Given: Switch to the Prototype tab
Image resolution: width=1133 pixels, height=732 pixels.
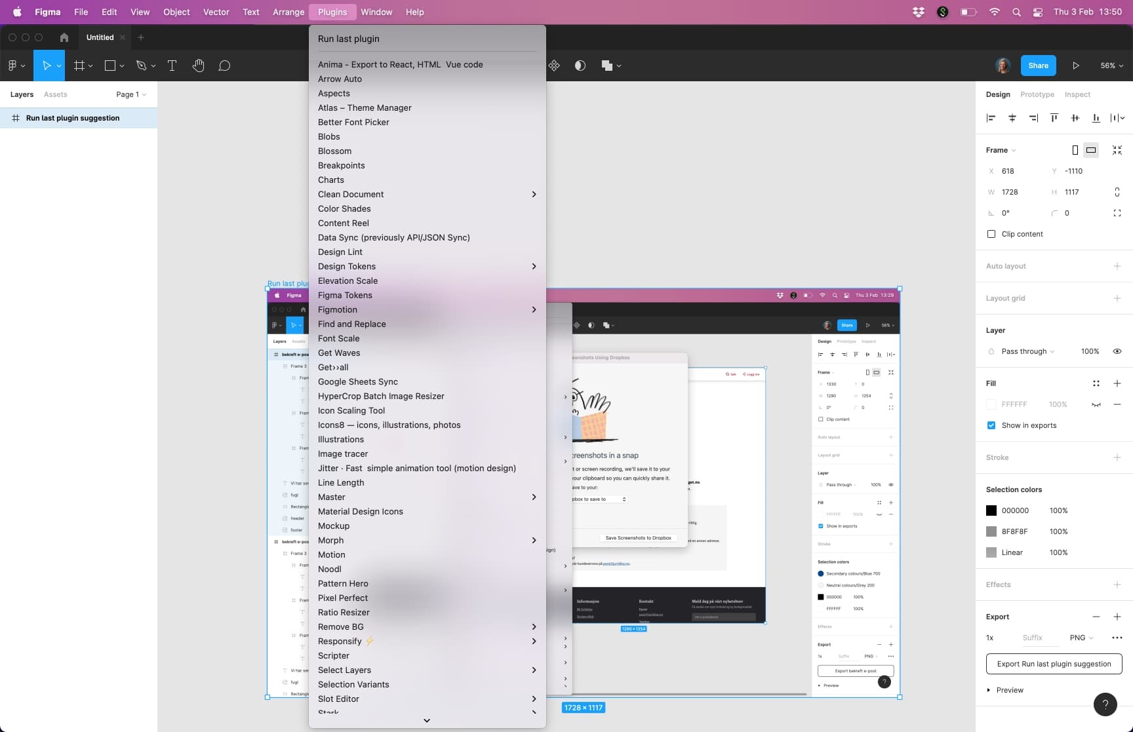Looking at the screenshot, I should 1037,94.
